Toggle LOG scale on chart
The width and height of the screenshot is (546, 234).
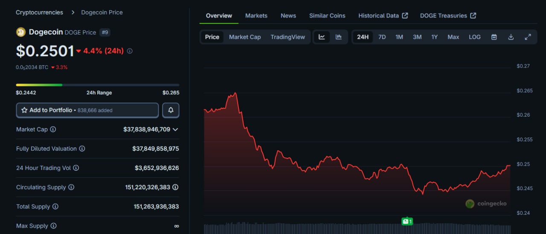pos(474,37)
